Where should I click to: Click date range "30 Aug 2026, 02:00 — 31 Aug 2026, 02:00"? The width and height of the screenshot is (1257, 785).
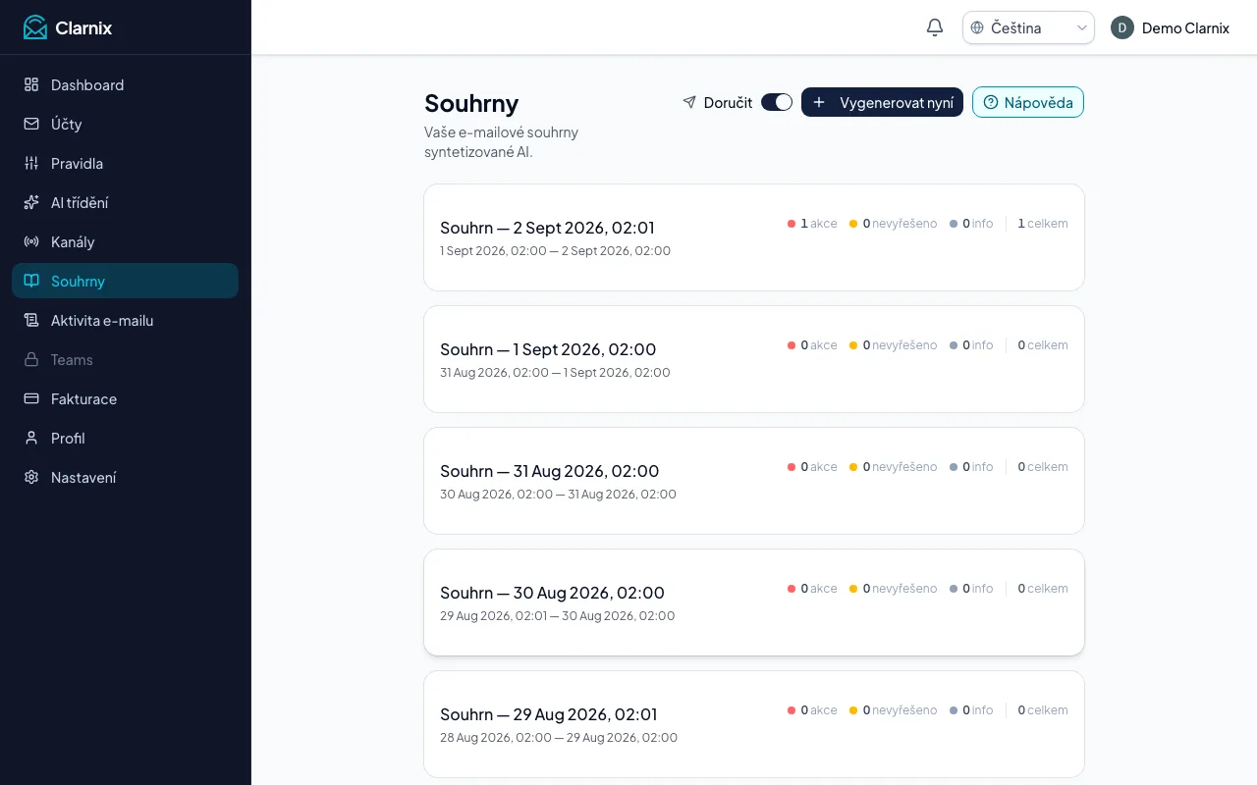[x=559, y=495]
